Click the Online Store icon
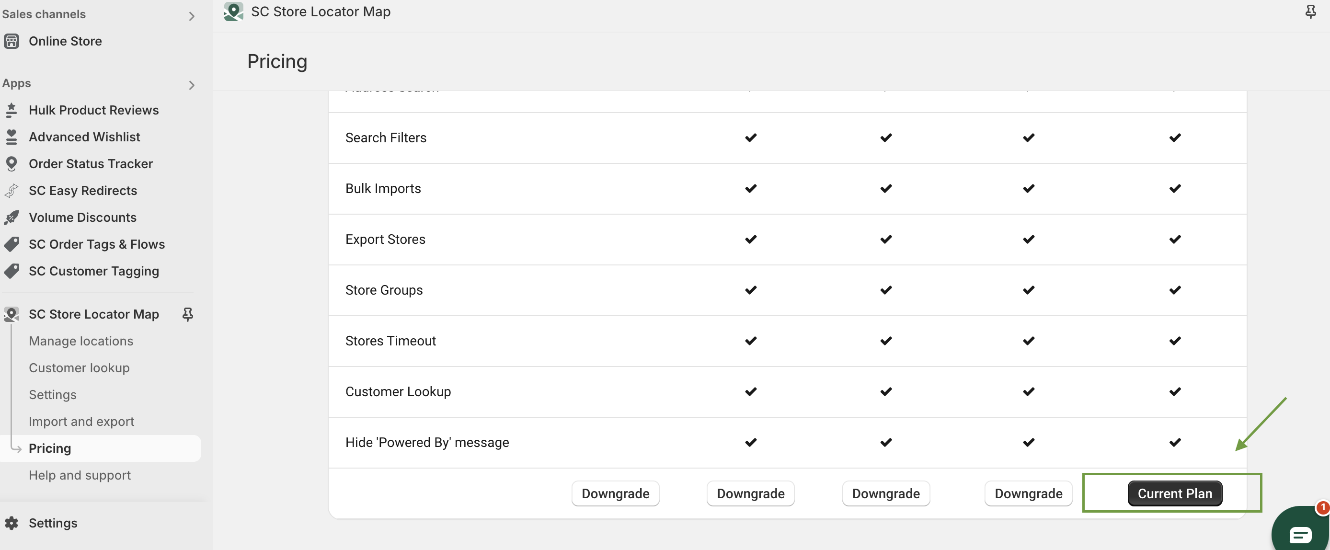Screen dimensions: 1330x550 coord(11,41)
